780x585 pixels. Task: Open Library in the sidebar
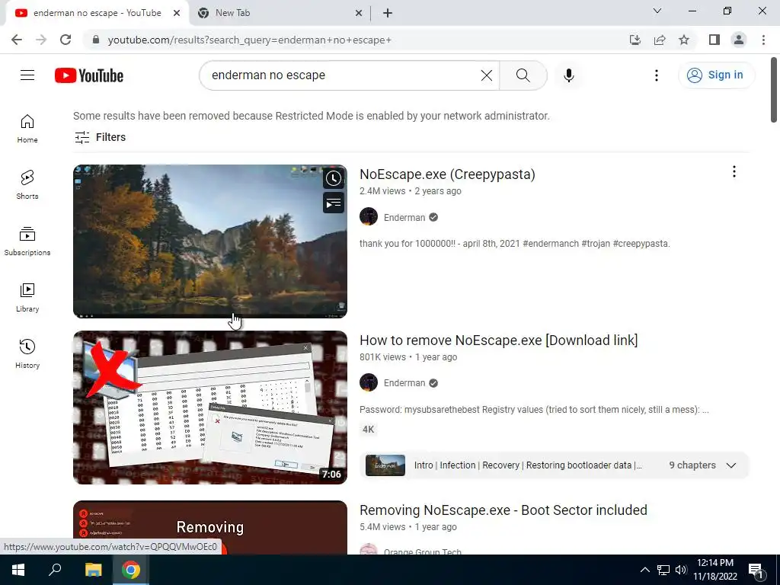click(27, 298)
